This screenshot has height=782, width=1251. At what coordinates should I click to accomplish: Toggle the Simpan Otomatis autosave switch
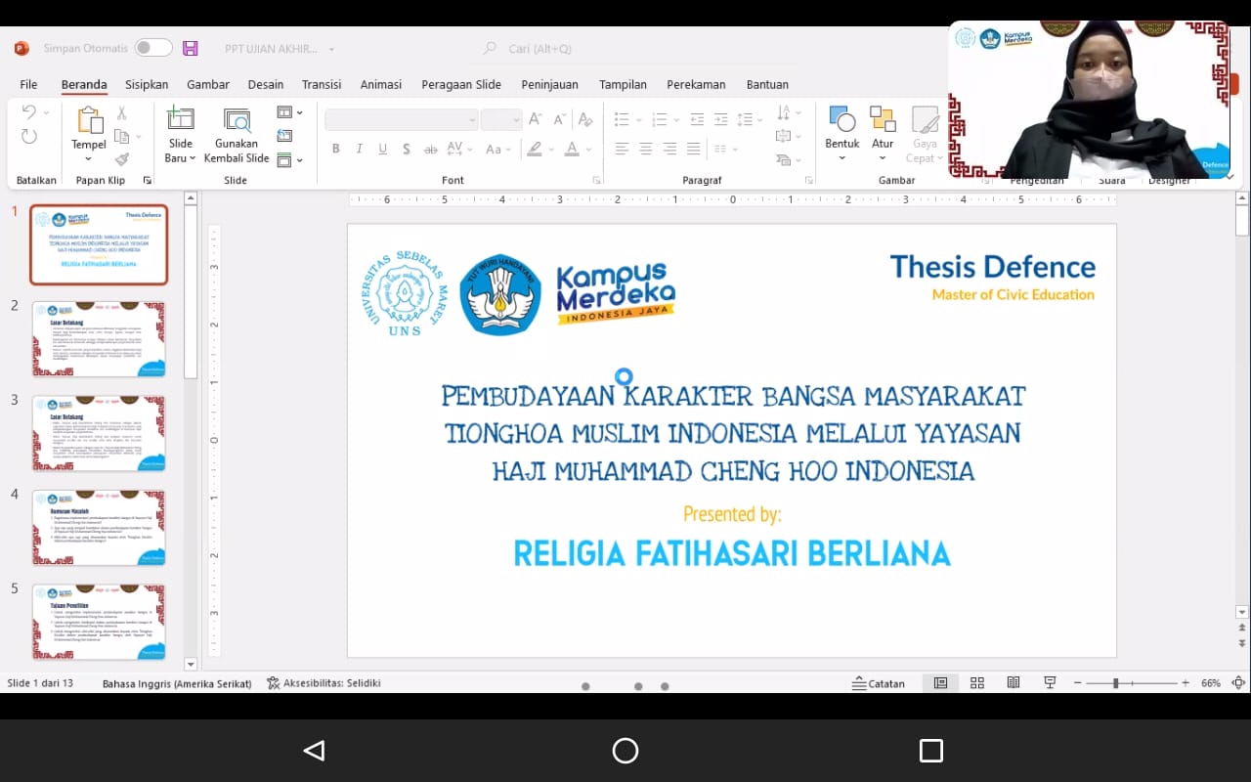click(153, 48)
